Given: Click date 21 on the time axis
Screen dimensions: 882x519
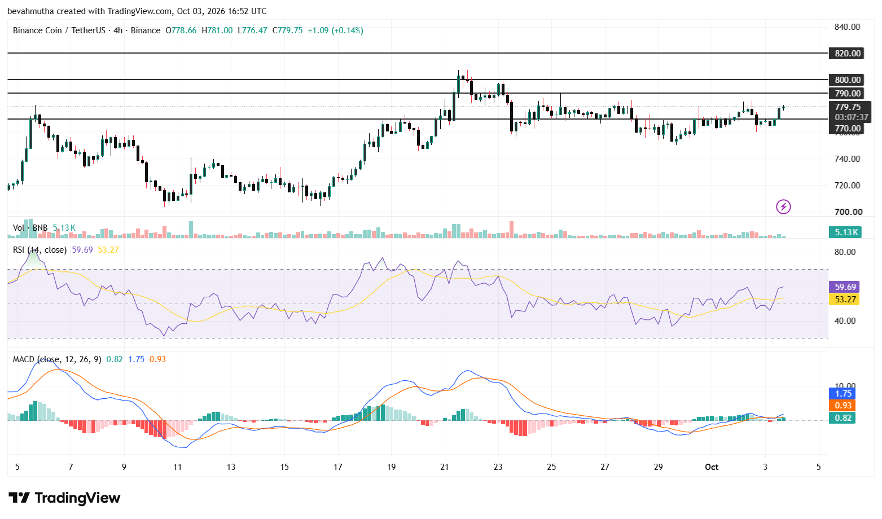Looking at the screenshot, I should (x=445, y=467).
